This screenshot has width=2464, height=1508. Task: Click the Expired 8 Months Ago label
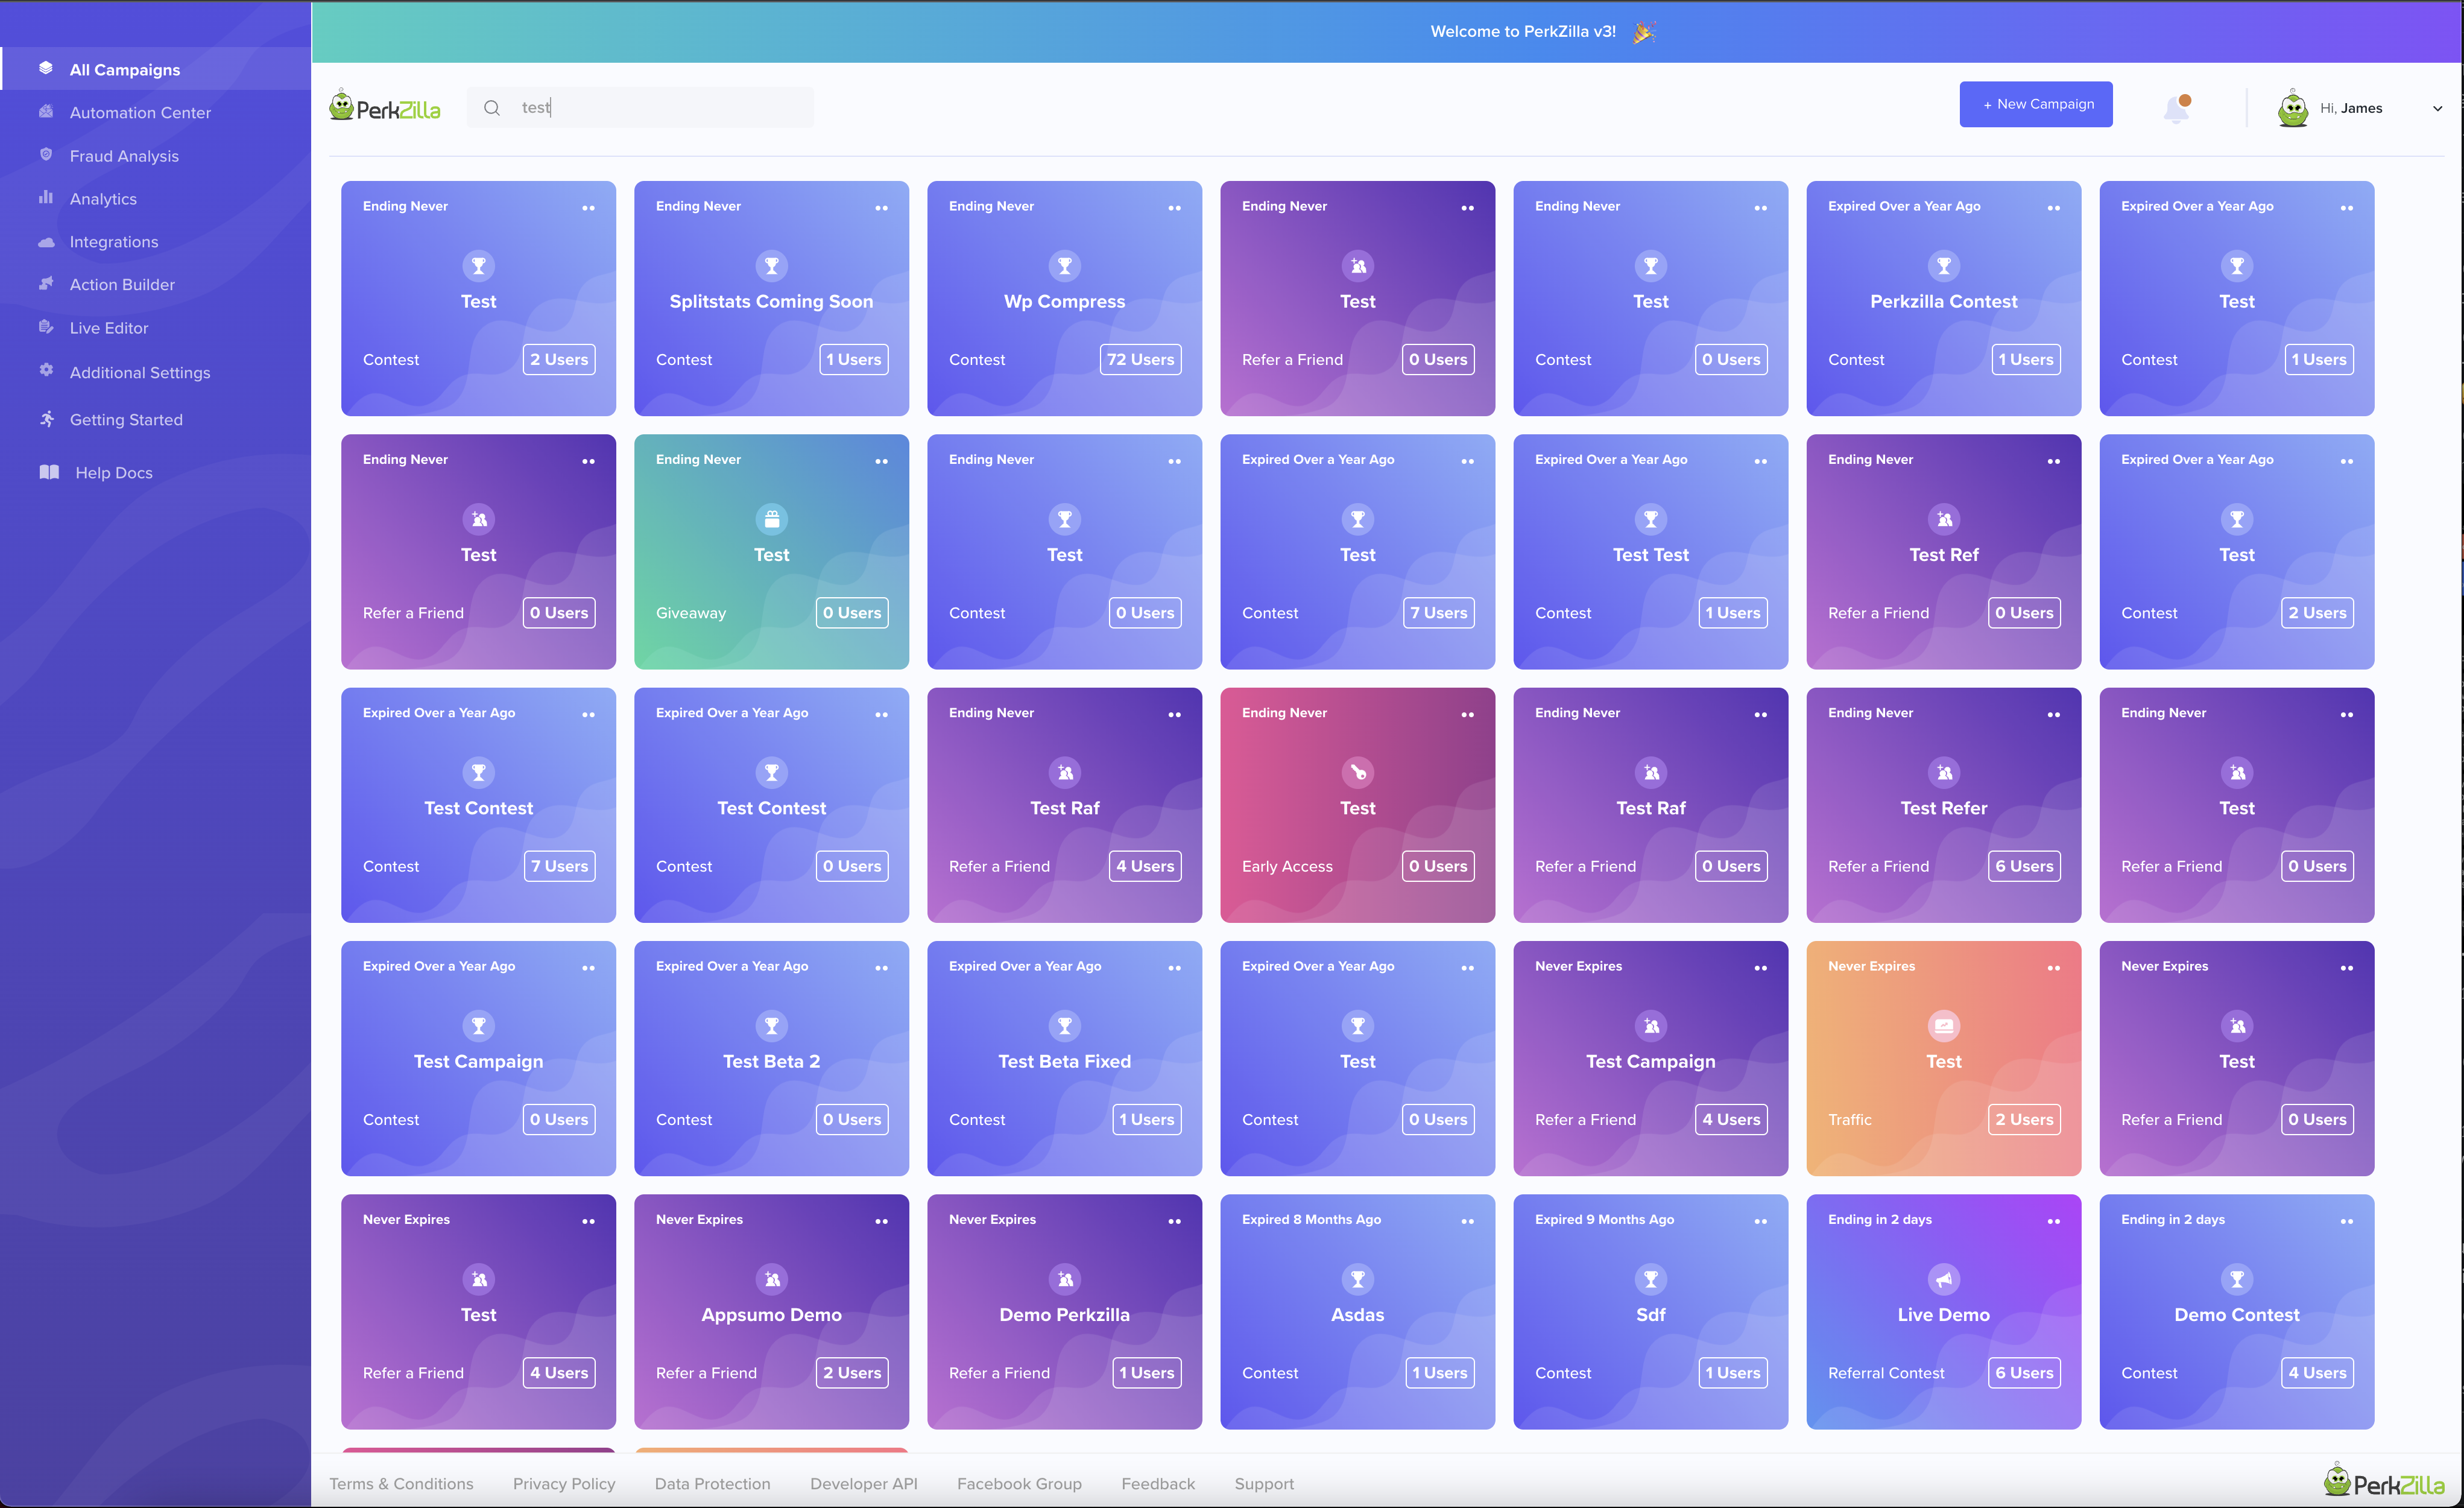click(x=1311, y=1219)
